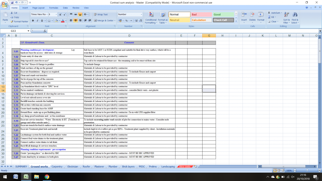Click the insert function fx icon

click(x=45, y=31)
